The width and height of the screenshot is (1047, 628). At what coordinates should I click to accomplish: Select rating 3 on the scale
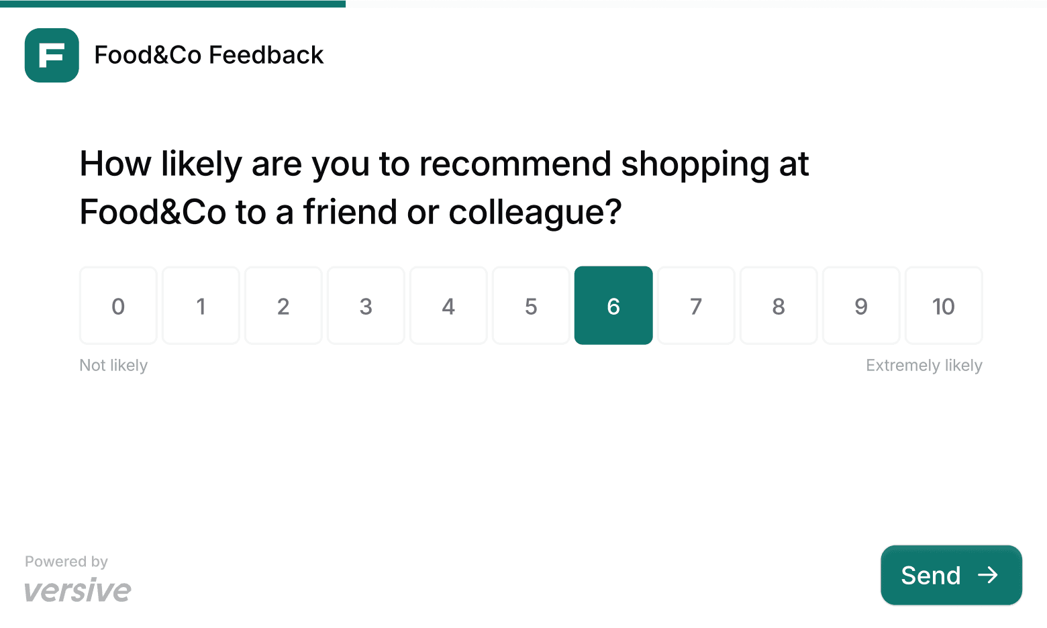click(x=366, y=306)
